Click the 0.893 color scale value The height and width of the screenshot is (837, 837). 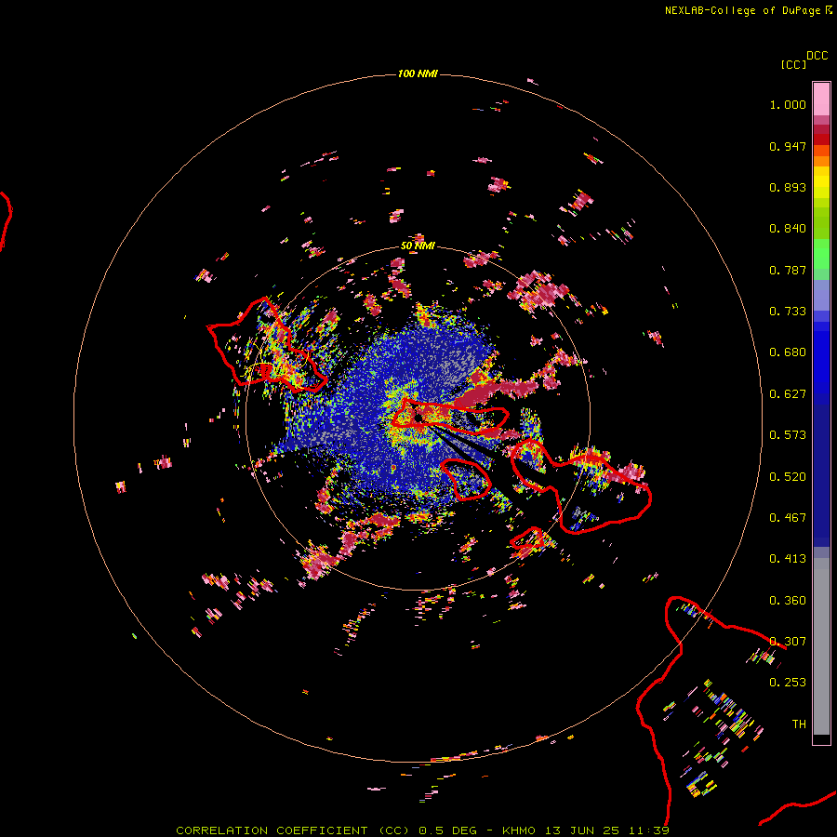(x=788, y=187)
